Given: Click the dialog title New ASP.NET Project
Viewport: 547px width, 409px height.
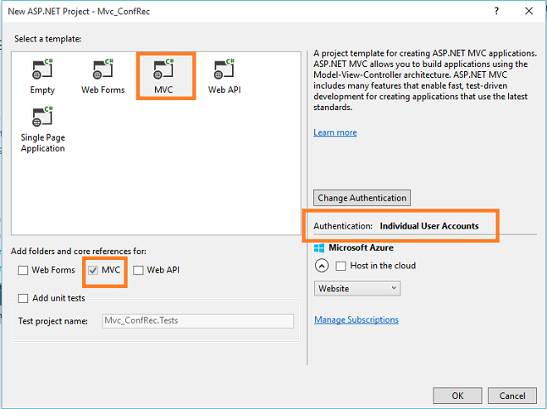Looking at the screenshot, I should (x=79, y=12).
